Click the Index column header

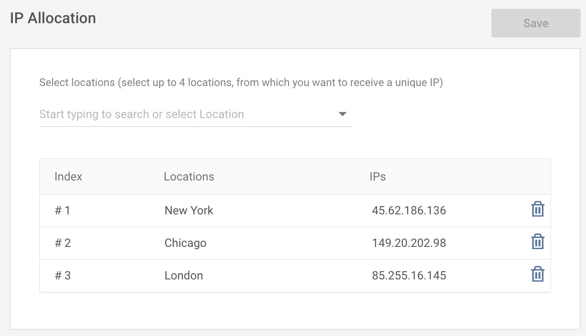[x=68, y=176]
